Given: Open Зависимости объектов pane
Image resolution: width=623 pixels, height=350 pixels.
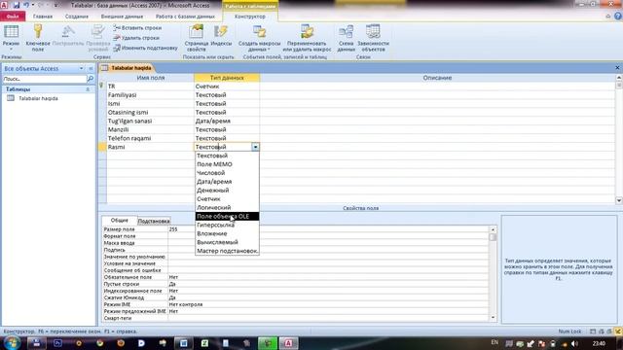Looking at the screenshot, I should (x=373, y=38).
